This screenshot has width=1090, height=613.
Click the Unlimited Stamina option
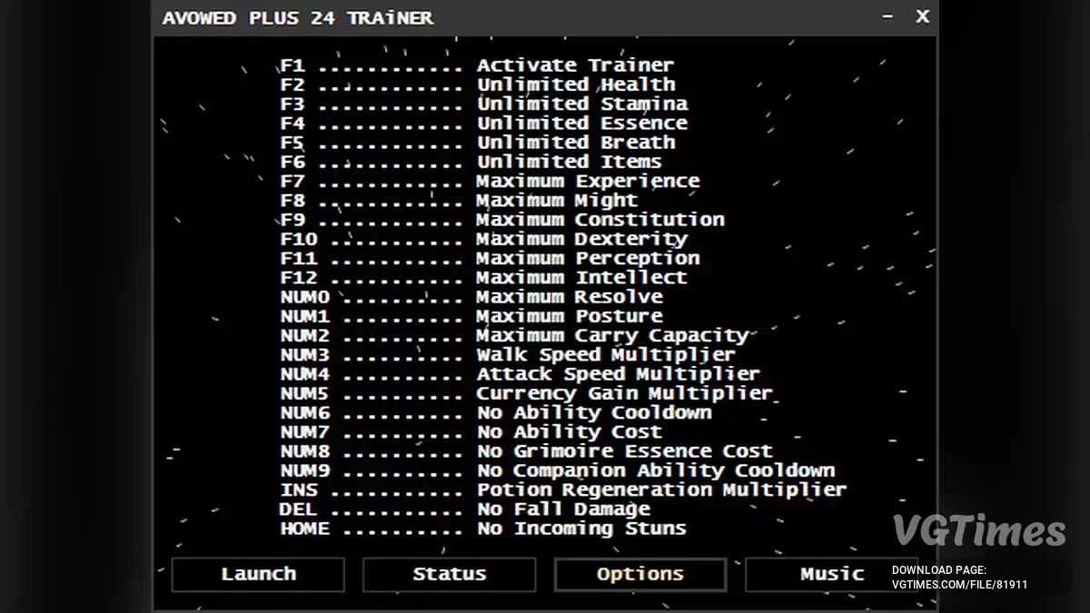tap(582, 104)
